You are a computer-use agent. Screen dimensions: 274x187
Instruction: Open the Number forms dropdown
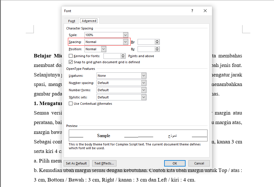pyautogui.click(x=143, y=90)
